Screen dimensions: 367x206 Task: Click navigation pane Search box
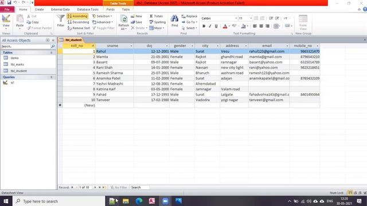[26, 46]
